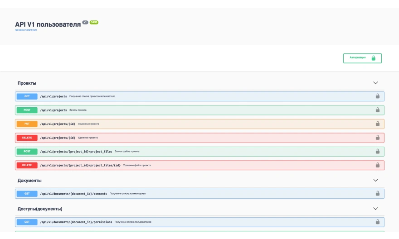
Task: Click lock icon on POST /api/v1/projects row
Action: click(377, 110)
